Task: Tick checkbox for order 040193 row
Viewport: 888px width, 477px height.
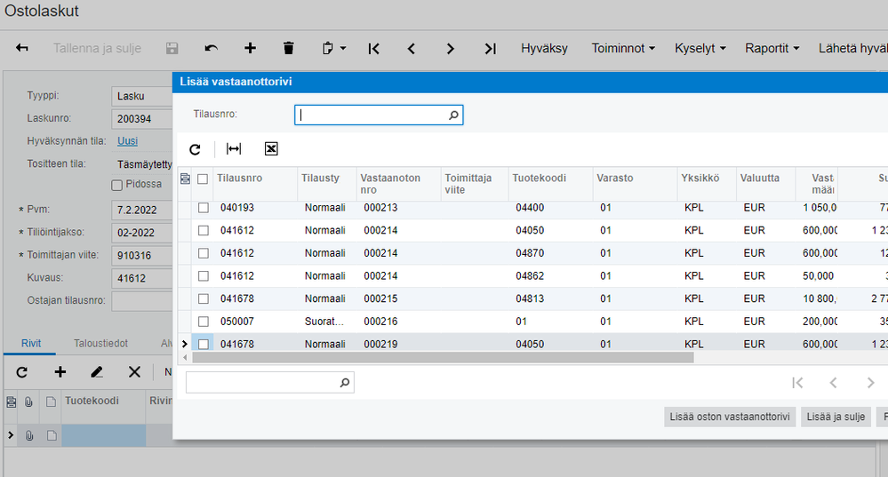Action: [x=204, y=208]
